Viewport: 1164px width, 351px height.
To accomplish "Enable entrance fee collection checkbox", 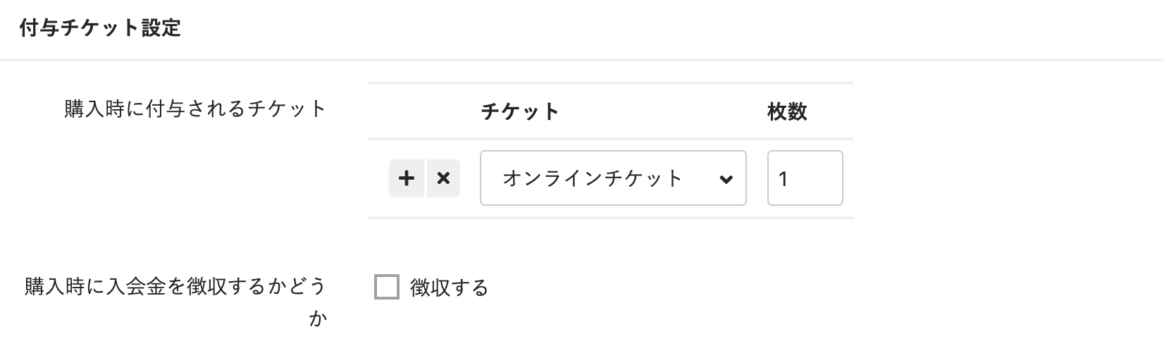I will [x=387, y=288].
